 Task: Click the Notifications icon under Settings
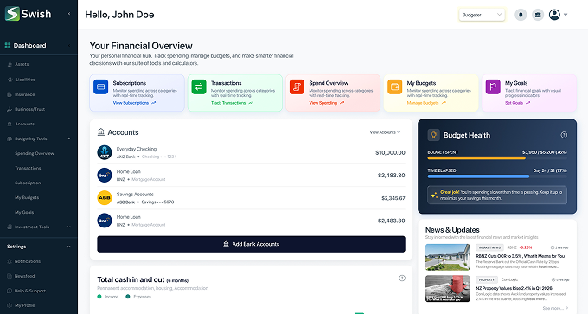[10, 261]
